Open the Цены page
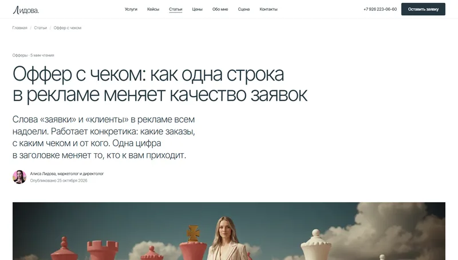 197,9
